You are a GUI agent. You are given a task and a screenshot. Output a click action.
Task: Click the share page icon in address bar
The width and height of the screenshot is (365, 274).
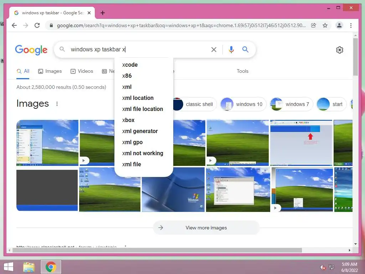point(314,25)
